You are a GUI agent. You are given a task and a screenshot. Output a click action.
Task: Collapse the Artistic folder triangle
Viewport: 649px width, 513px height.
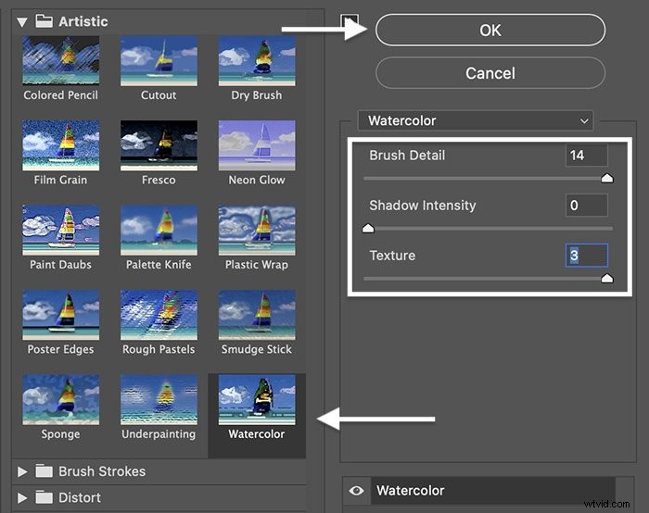(x=22, y=22)
